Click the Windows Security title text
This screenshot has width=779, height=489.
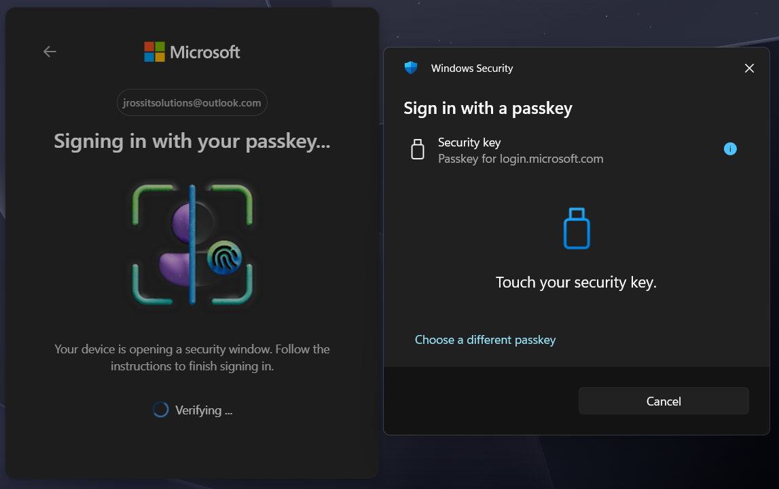pyautogui.click(x=472, y=69)
